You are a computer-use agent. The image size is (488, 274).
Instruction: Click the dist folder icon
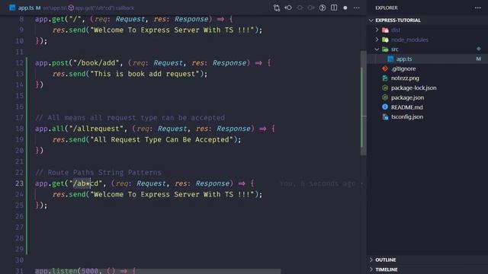click(x=385, y=30)
